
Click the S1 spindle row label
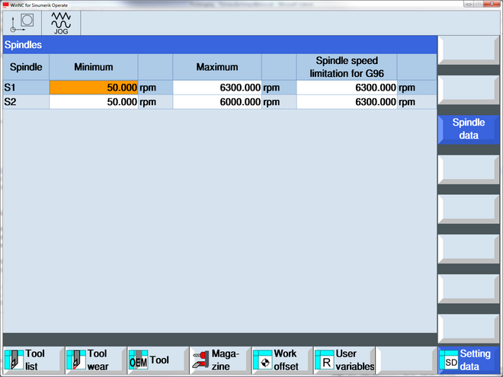26,88
